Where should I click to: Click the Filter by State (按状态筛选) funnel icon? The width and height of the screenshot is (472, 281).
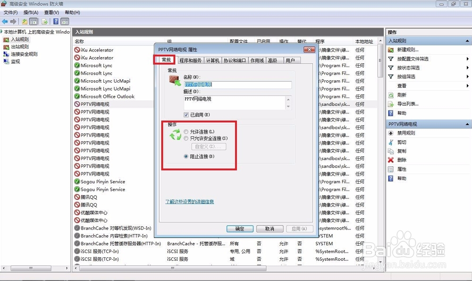[391, 68]
